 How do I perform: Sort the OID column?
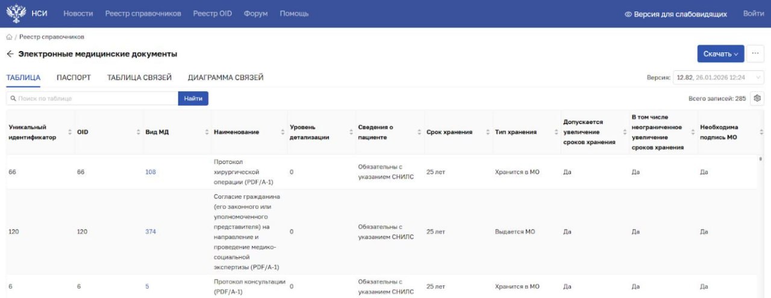139,132
